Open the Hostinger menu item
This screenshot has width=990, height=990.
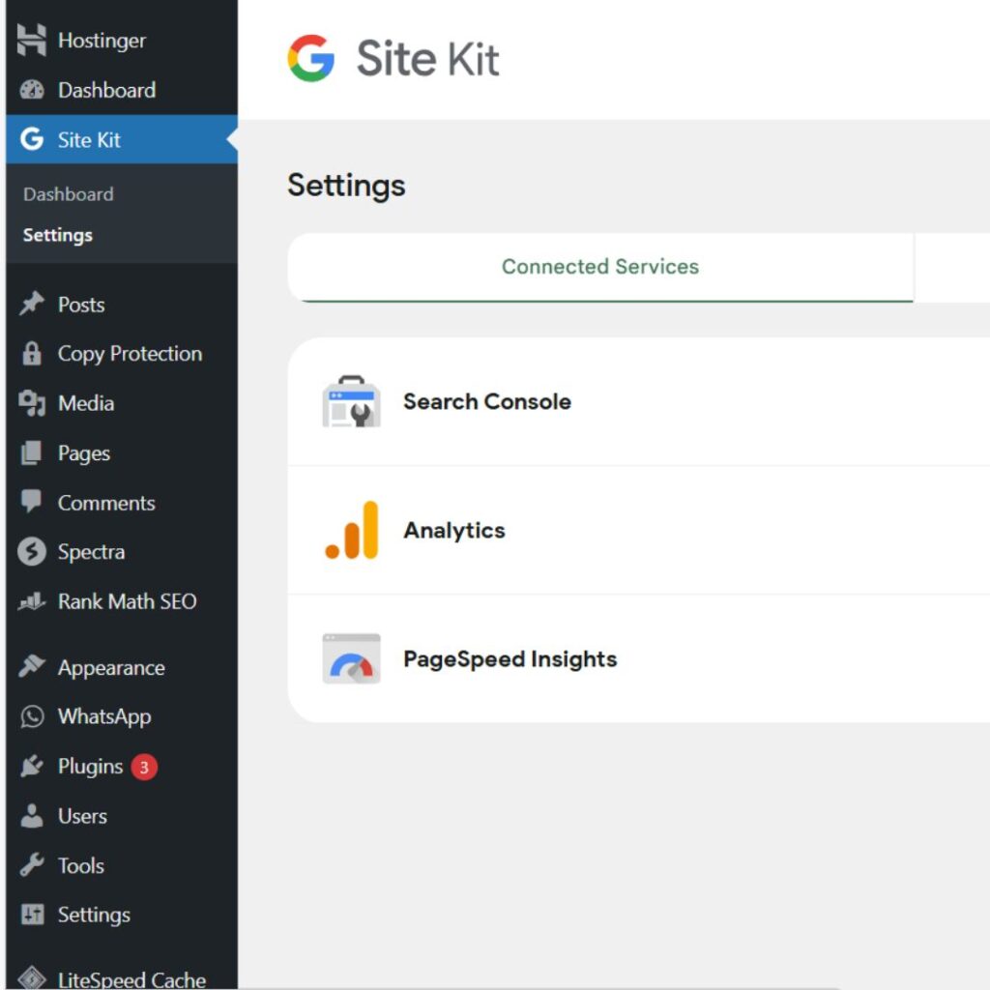click(122, 41)
